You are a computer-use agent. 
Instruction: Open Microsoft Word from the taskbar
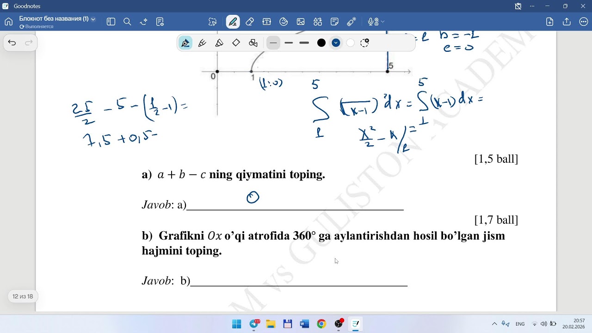(x=304, y=324)
